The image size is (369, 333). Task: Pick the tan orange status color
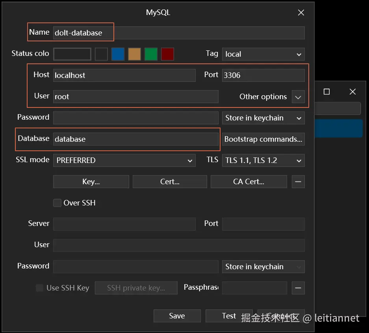pos(134,54)
